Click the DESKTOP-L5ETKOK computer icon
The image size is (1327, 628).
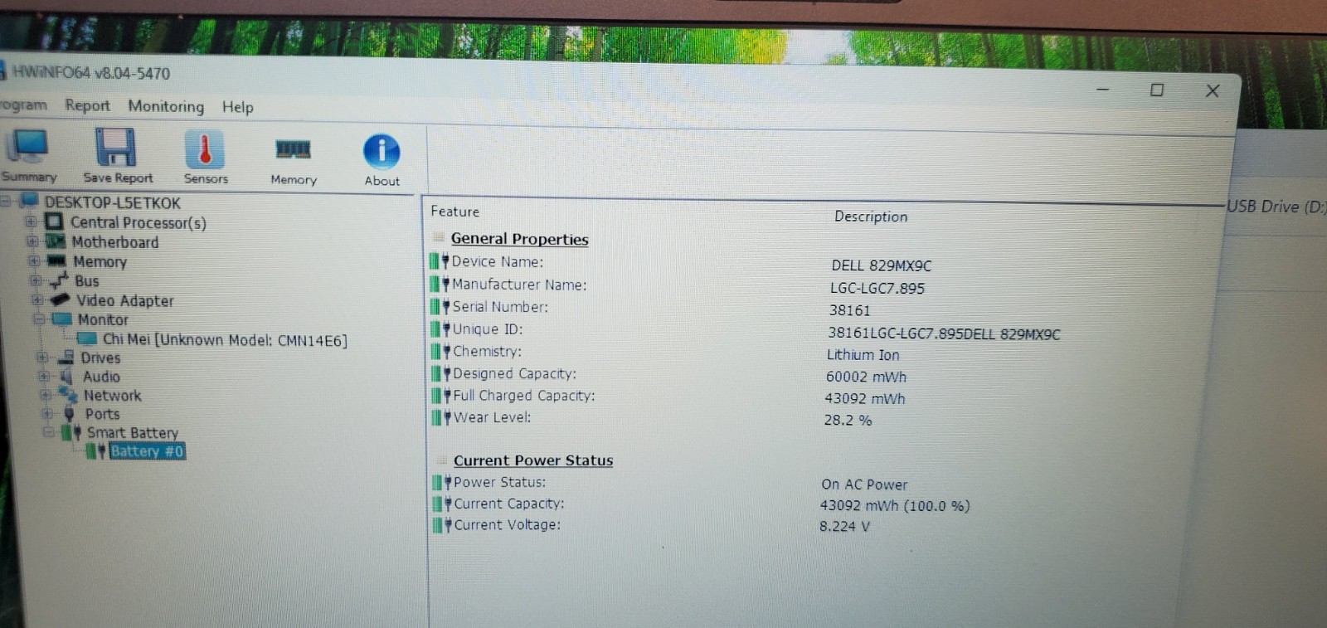(x=29, y=201)
